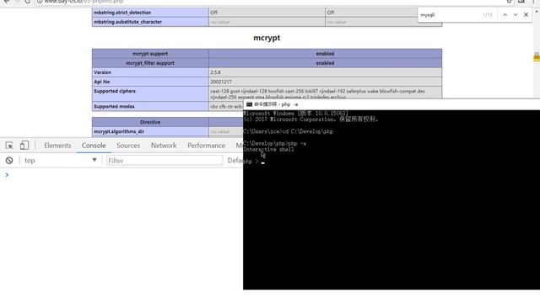Screen dimensions: 540x303
Task: Click the 'Api No' label cell
Action: click(x=150, y=82)
